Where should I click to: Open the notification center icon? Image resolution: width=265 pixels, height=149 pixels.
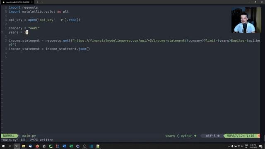[x=260, y=146]
